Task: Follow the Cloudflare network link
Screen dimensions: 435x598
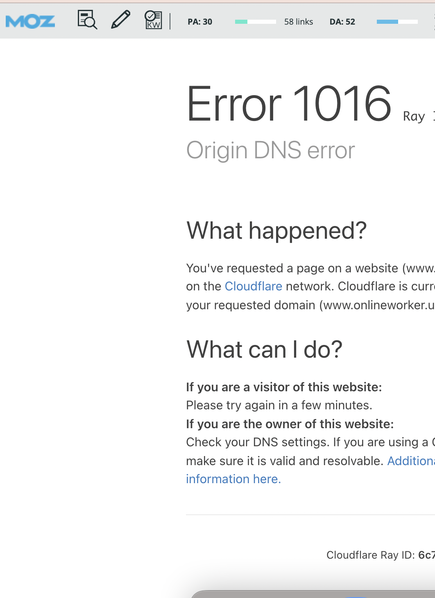Action: click(254, 286)
